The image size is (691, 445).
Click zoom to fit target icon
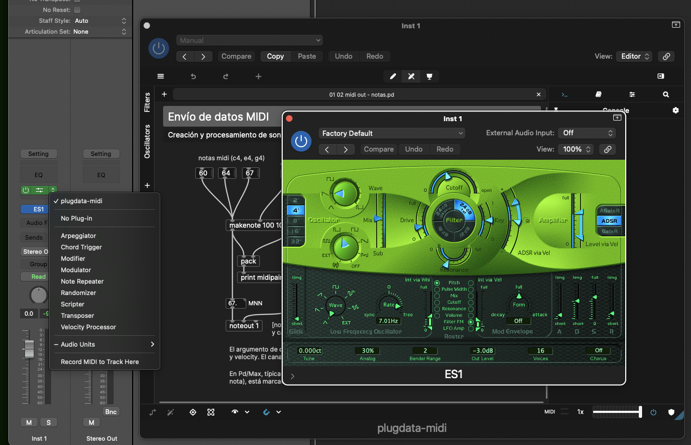(x=192, y=412)
